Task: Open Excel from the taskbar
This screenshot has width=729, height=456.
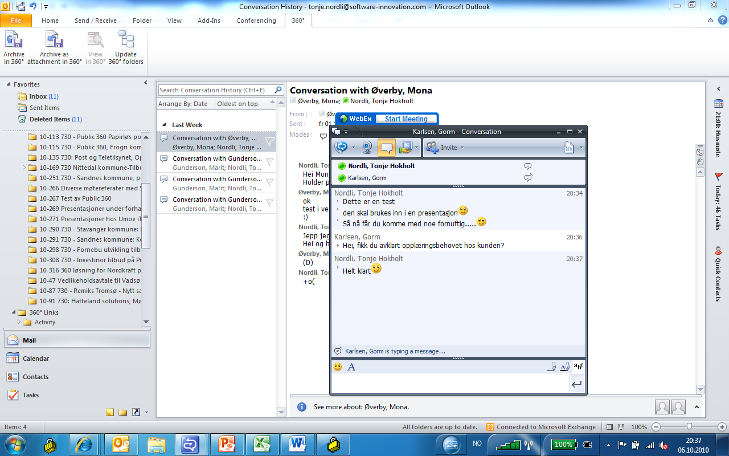Action: click(x=262, y=444)
